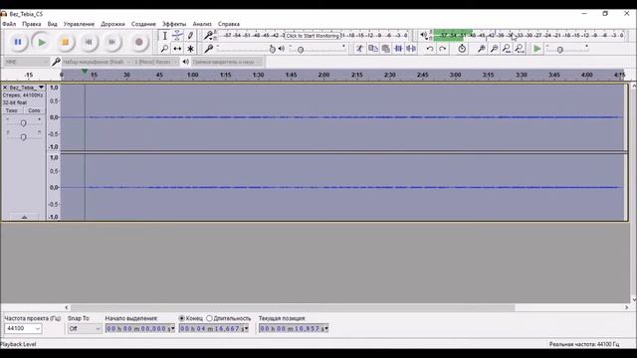Open the playback device dropdown

(227, 62)
